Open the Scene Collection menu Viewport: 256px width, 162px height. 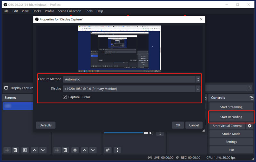pyautogui.click(x=69, y=11)
